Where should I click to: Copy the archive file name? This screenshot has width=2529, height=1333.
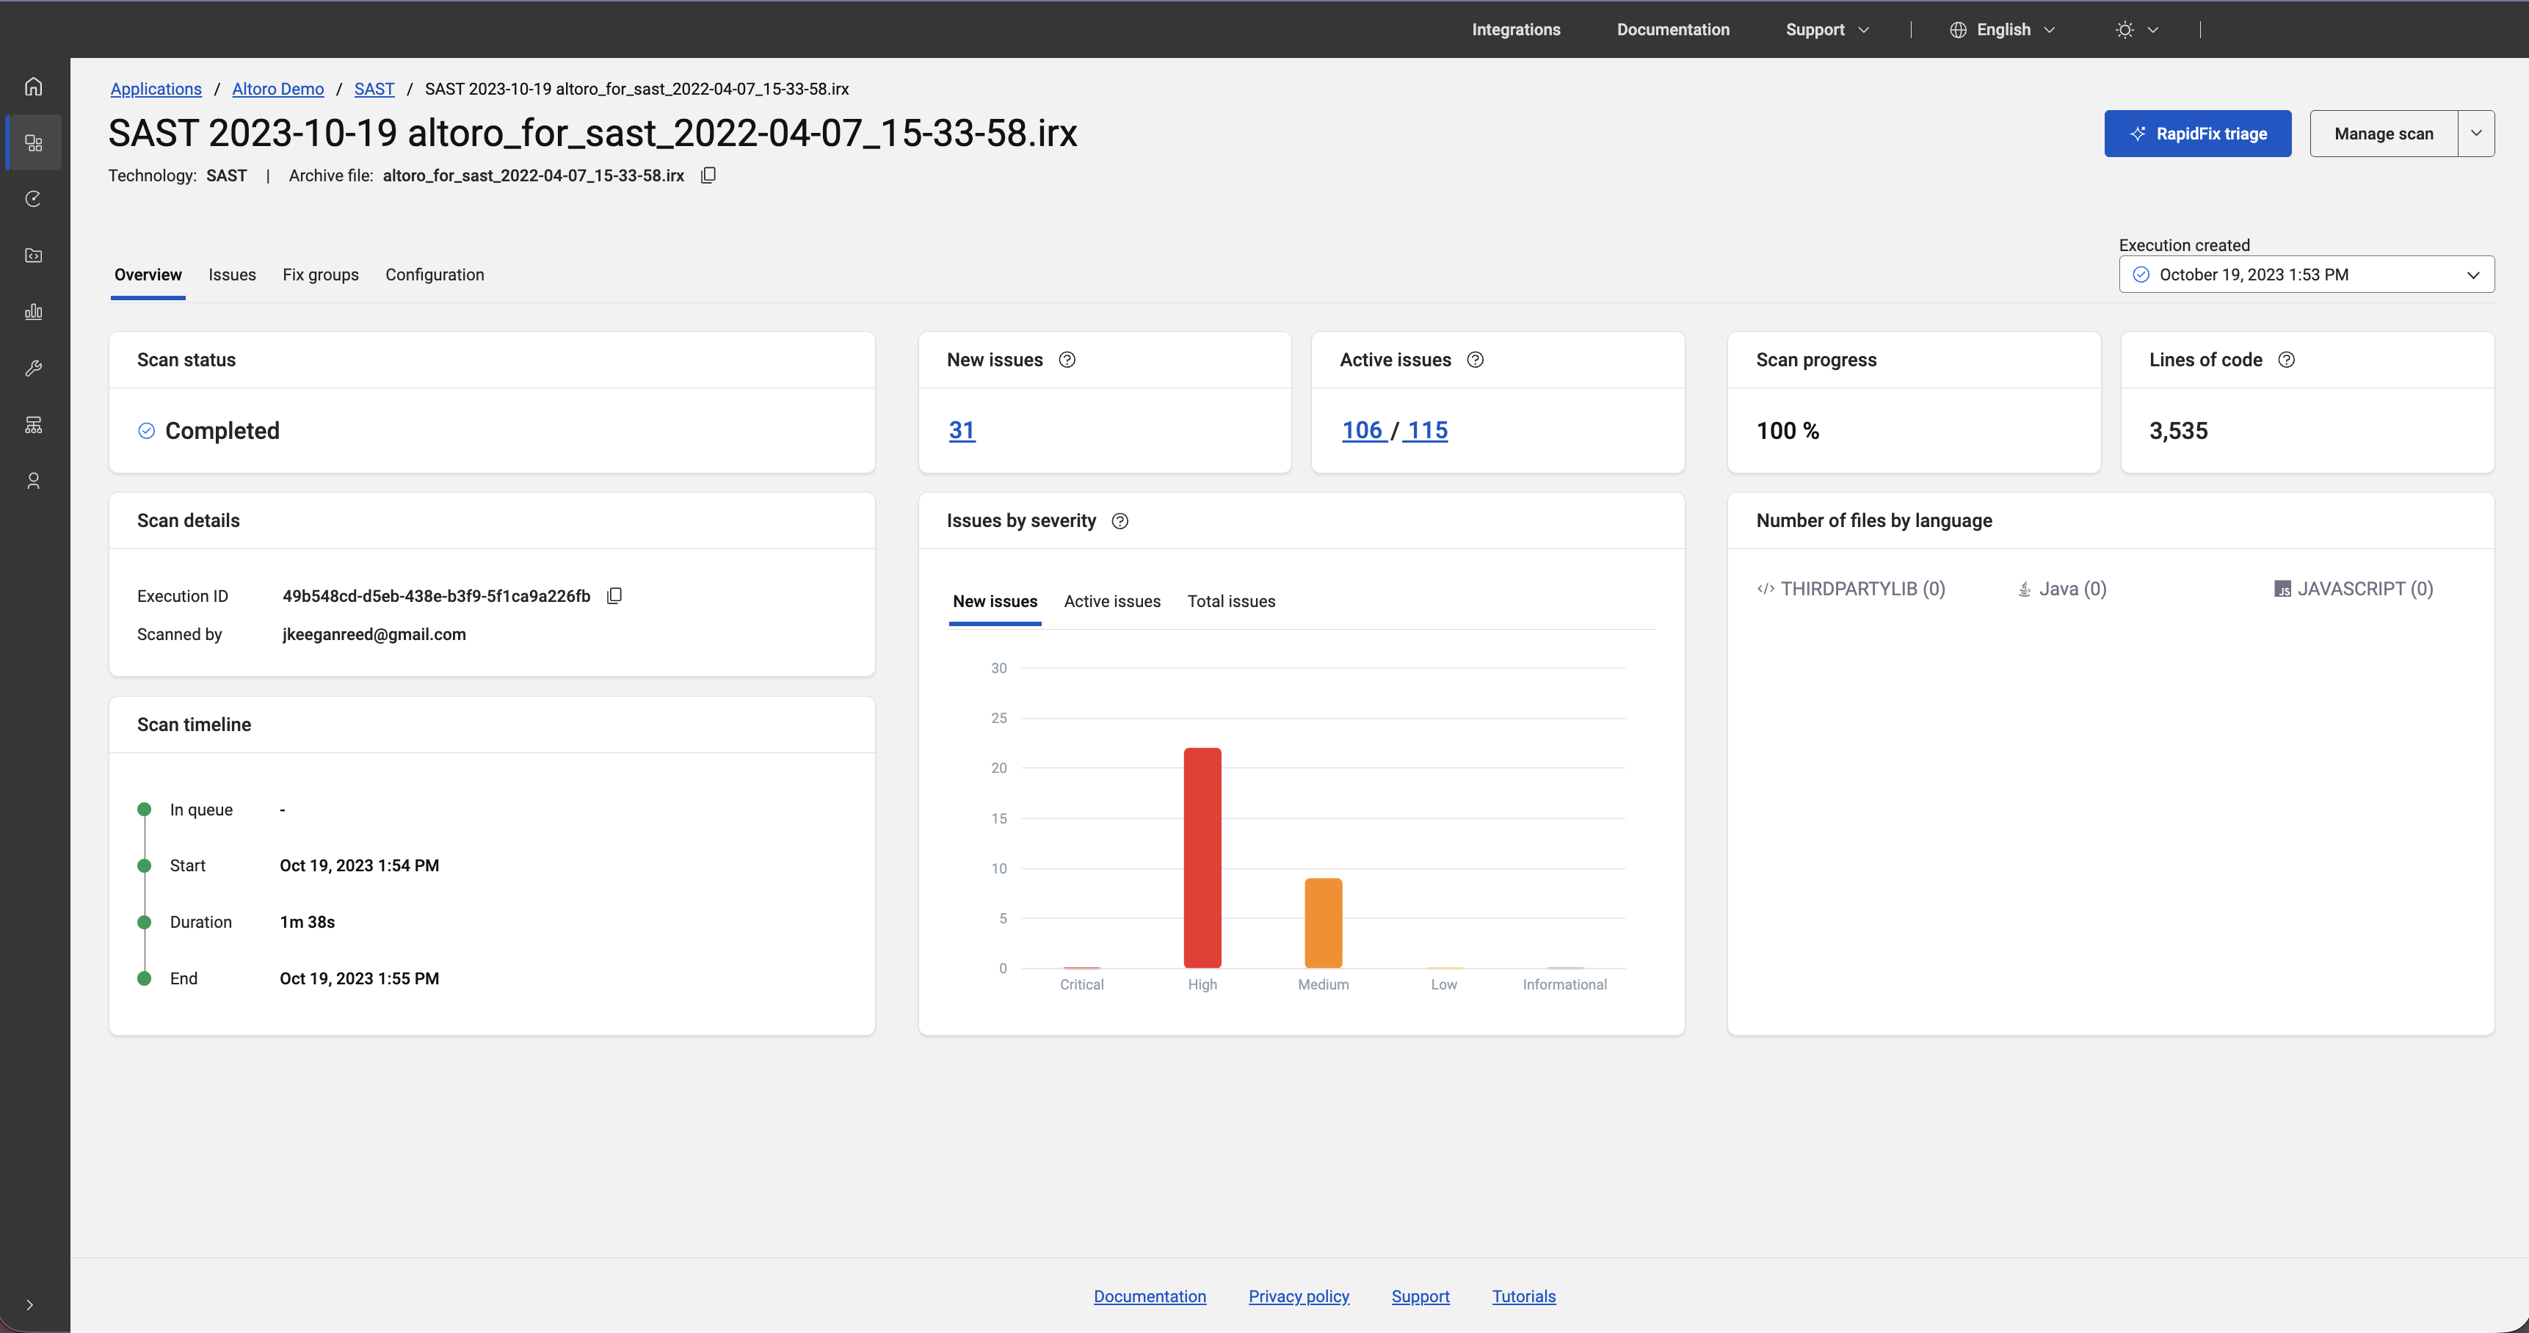click(708, 175)
